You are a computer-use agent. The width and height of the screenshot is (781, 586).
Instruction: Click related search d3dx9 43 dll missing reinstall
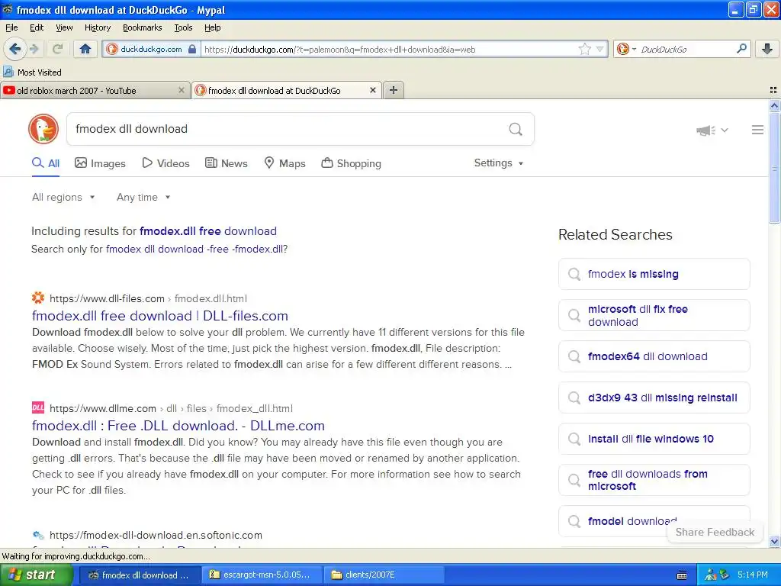[654, 398]
